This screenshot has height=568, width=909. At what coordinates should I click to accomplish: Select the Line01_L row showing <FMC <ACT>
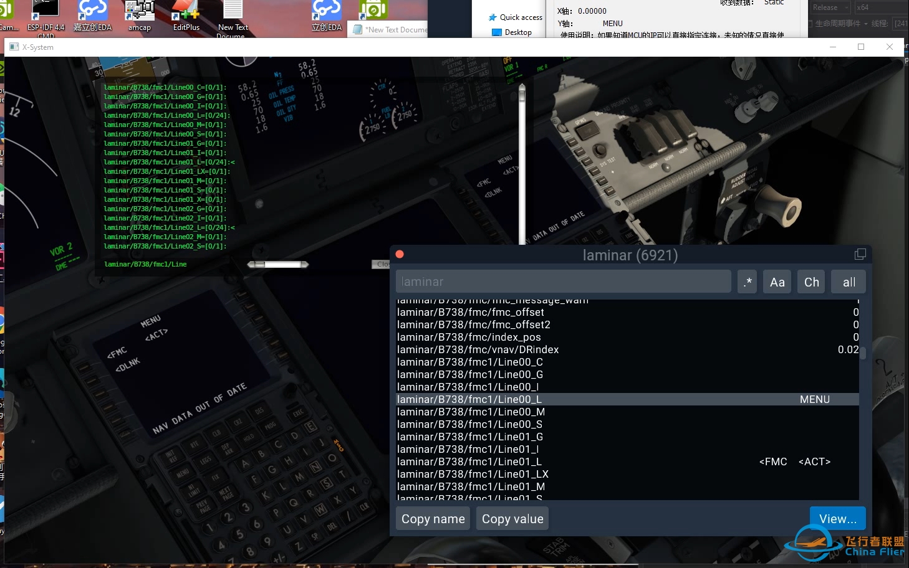point(628,462)
